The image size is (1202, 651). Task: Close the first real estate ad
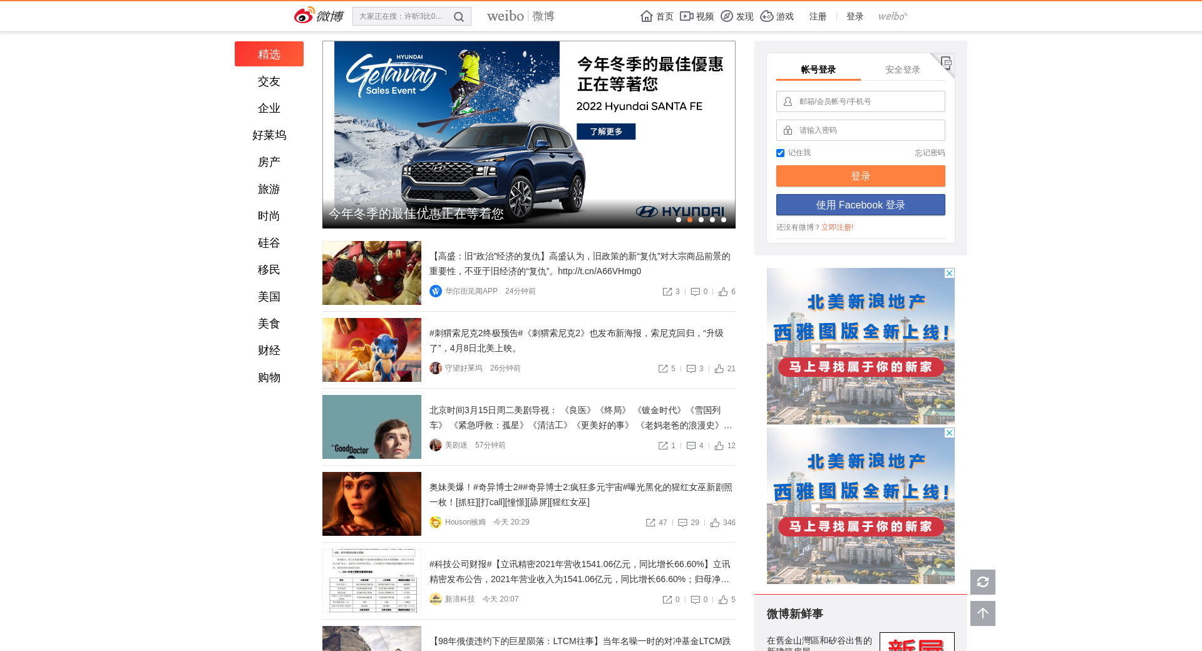click(949, 274)
